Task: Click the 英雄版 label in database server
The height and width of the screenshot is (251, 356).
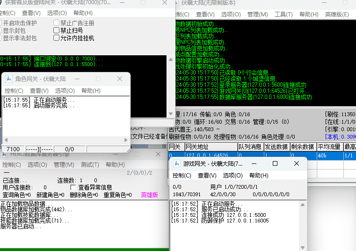Action: pos(149,195)
